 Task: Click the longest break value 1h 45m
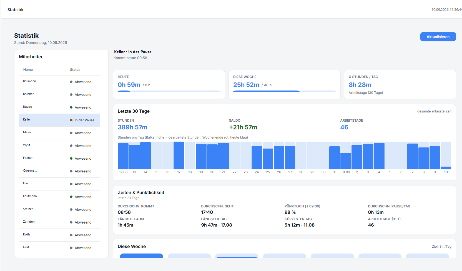[x=125, y=225]
